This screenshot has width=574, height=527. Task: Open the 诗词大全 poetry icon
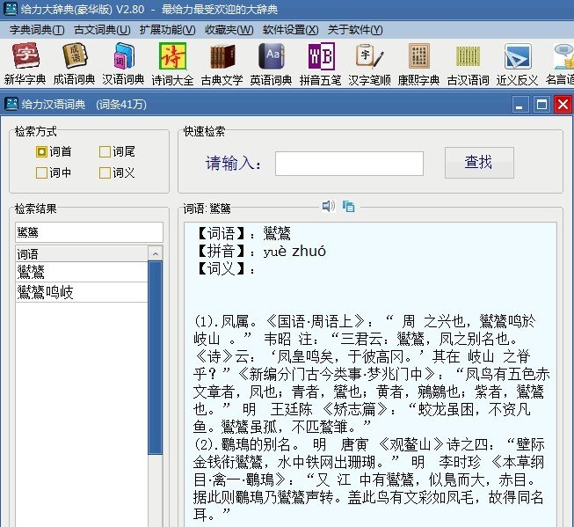173,63
